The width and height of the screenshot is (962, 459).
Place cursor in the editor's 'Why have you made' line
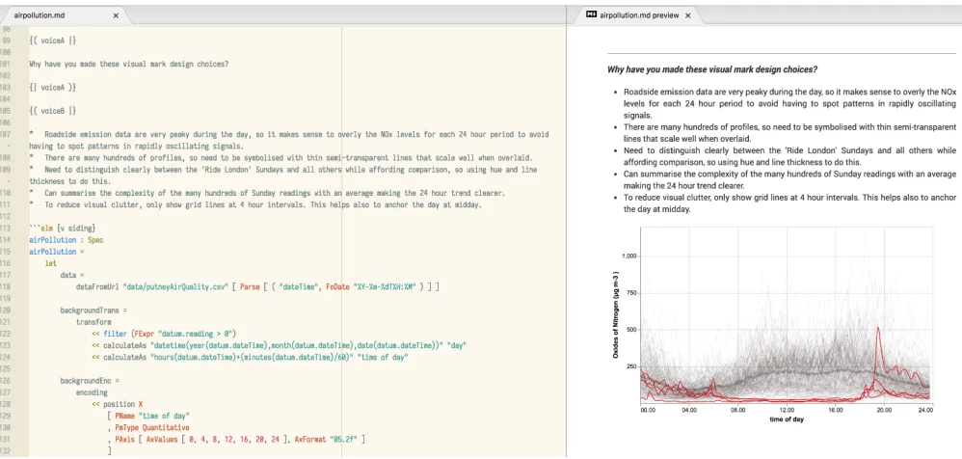tap(129, 64)
